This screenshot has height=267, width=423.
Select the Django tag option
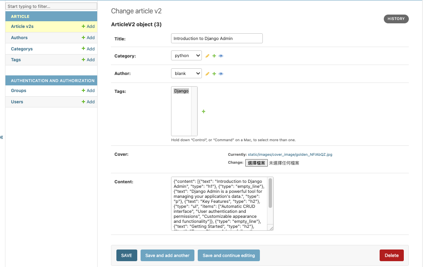pos(181,91)
